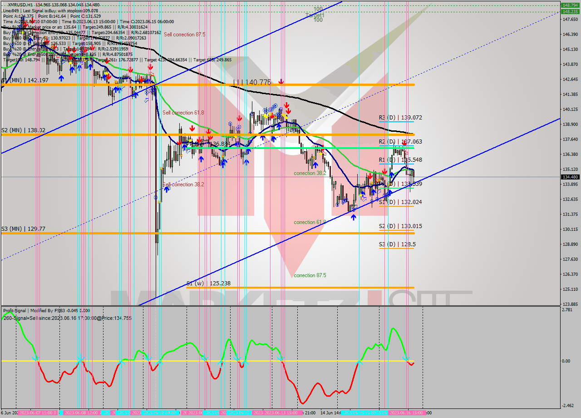Select the R1 (D) 135.548 pivot label
This screenshot has width=581, height=418.
coord(400,160)
